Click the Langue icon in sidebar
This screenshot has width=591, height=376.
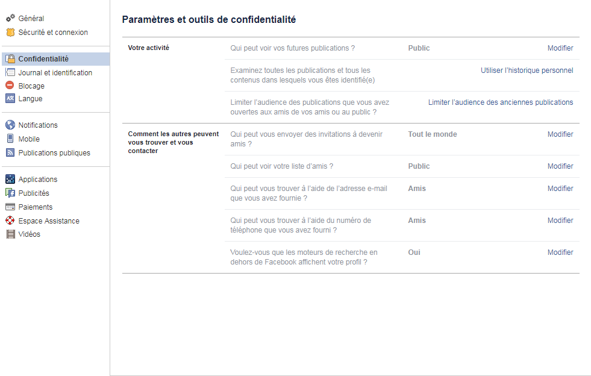pos(10,99)
